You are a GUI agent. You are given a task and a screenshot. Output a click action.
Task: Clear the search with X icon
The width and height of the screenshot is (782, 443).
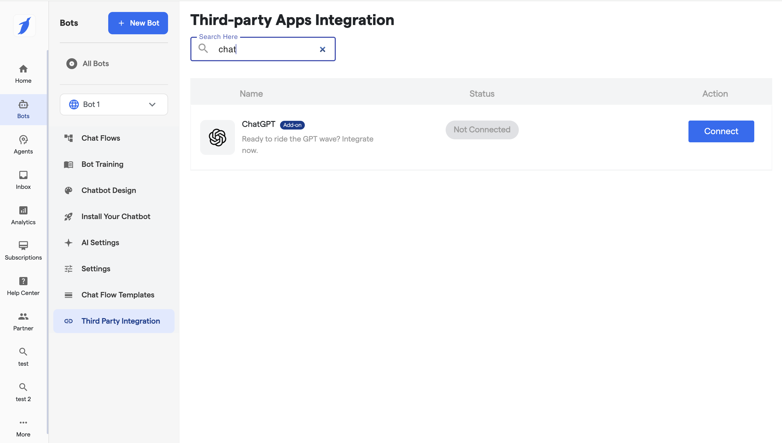click(322, 49)
